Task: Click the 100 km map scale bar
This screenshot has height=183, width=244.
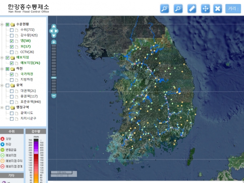Action: point(61,172)
